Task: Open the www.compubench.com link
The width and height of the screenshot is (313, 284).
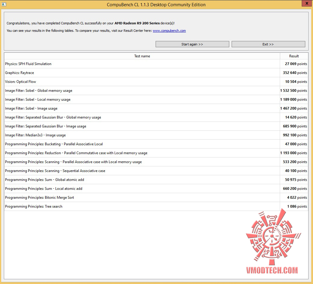Action: tap(169, 31)
